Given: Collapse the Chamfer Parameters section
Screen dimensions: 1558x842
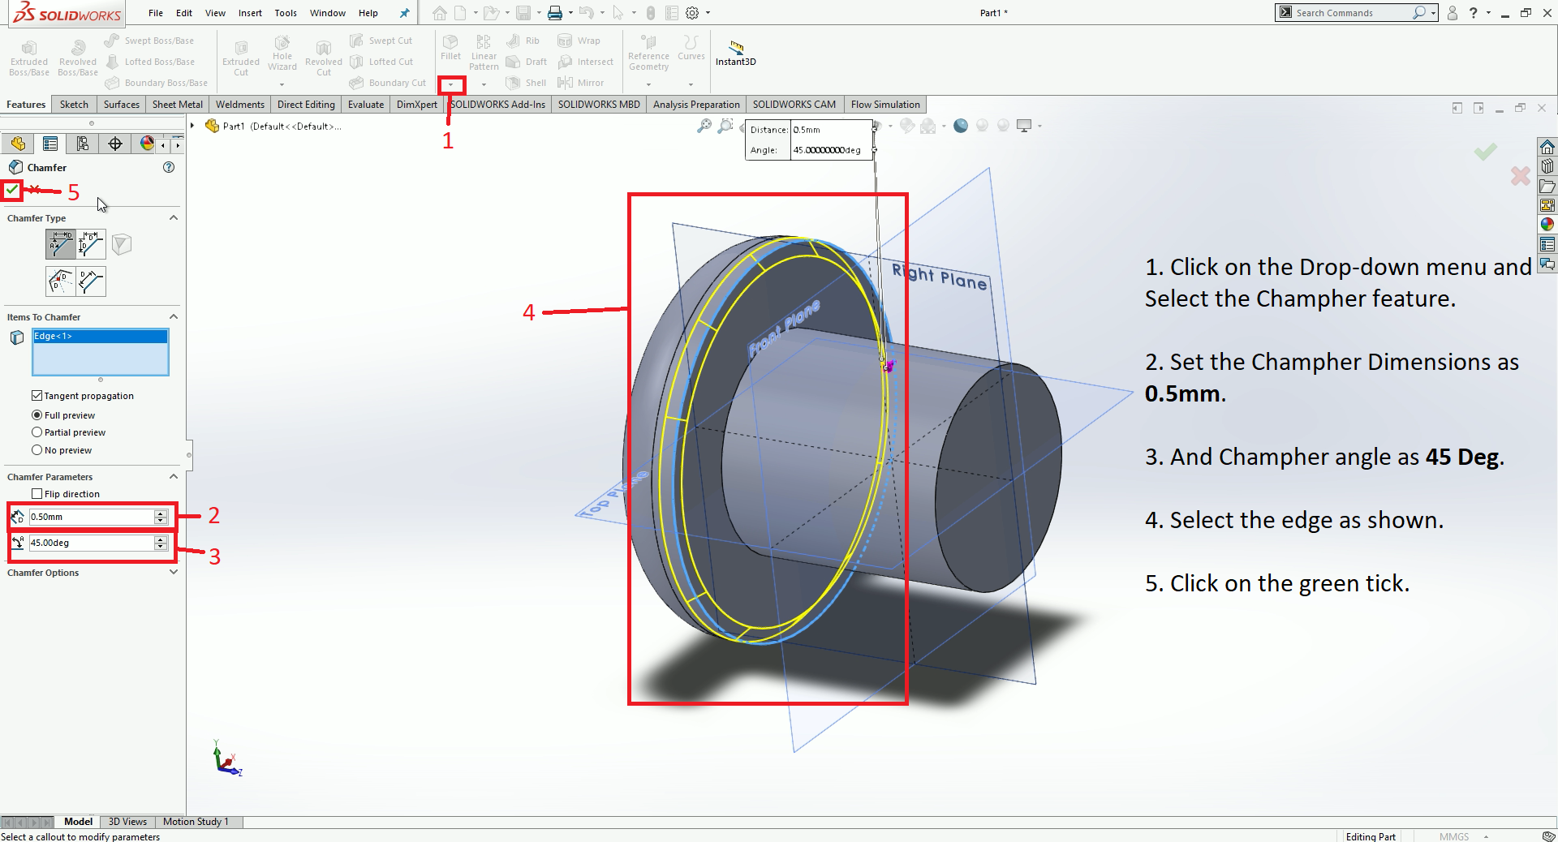Looking at the screenshot, I should 173,477.
